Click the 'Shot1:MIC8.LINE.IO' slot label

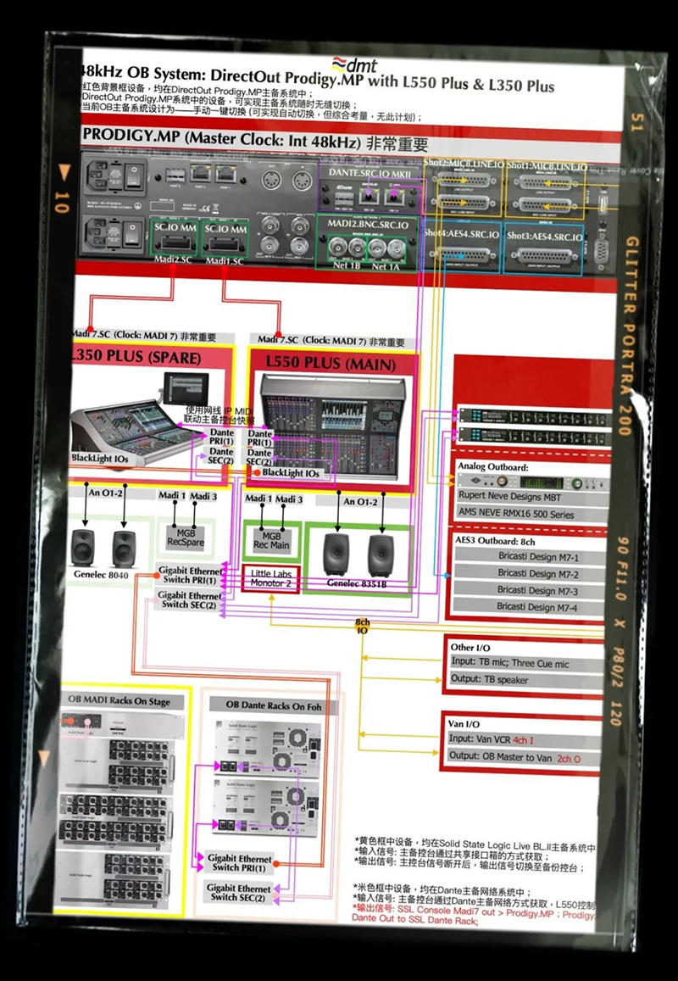click(x=546, y=166)
